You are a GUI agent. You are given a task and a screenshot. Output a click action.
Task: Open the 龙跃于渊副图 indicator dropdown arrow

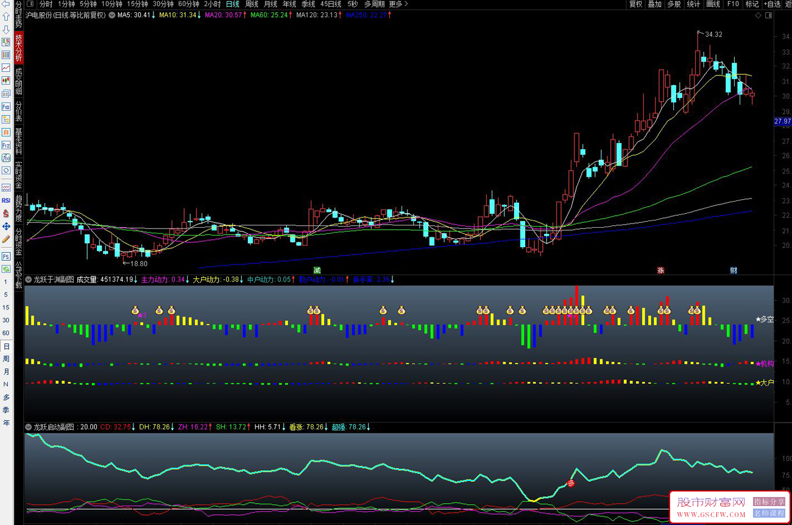click(29, 280)
